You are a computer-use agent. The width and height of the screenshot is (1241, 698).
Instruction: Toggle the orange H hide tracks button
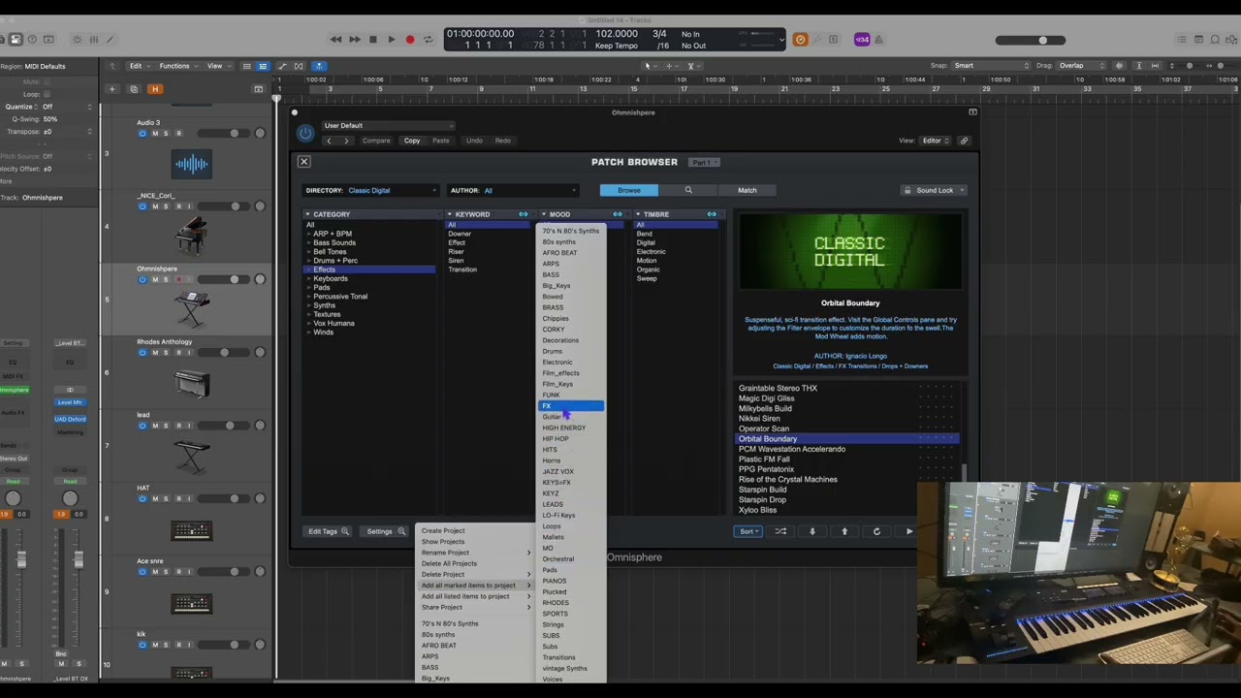click(154, 89)
